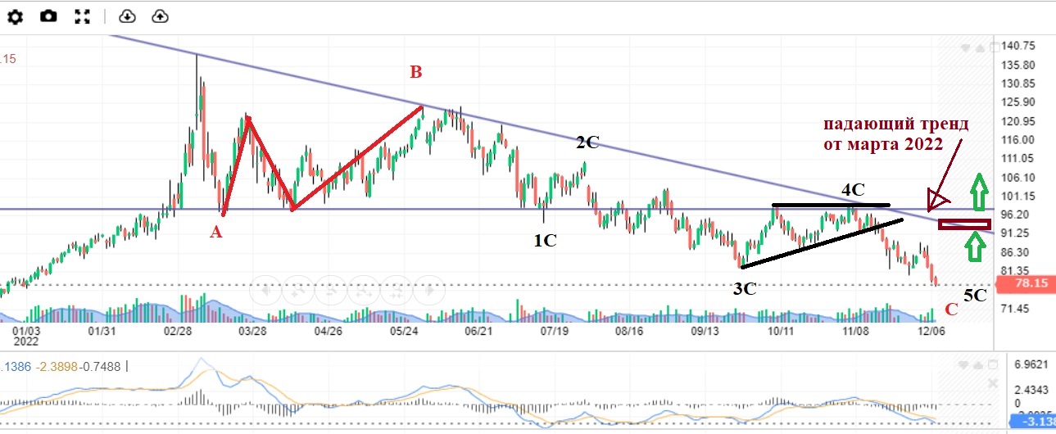Screen dimensions: 1056x434
Task: Click the cloud upload icon to save the chart
Action: [161, 16]
